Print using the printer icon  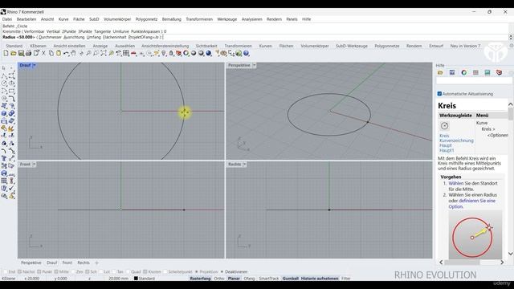[29, 53]
